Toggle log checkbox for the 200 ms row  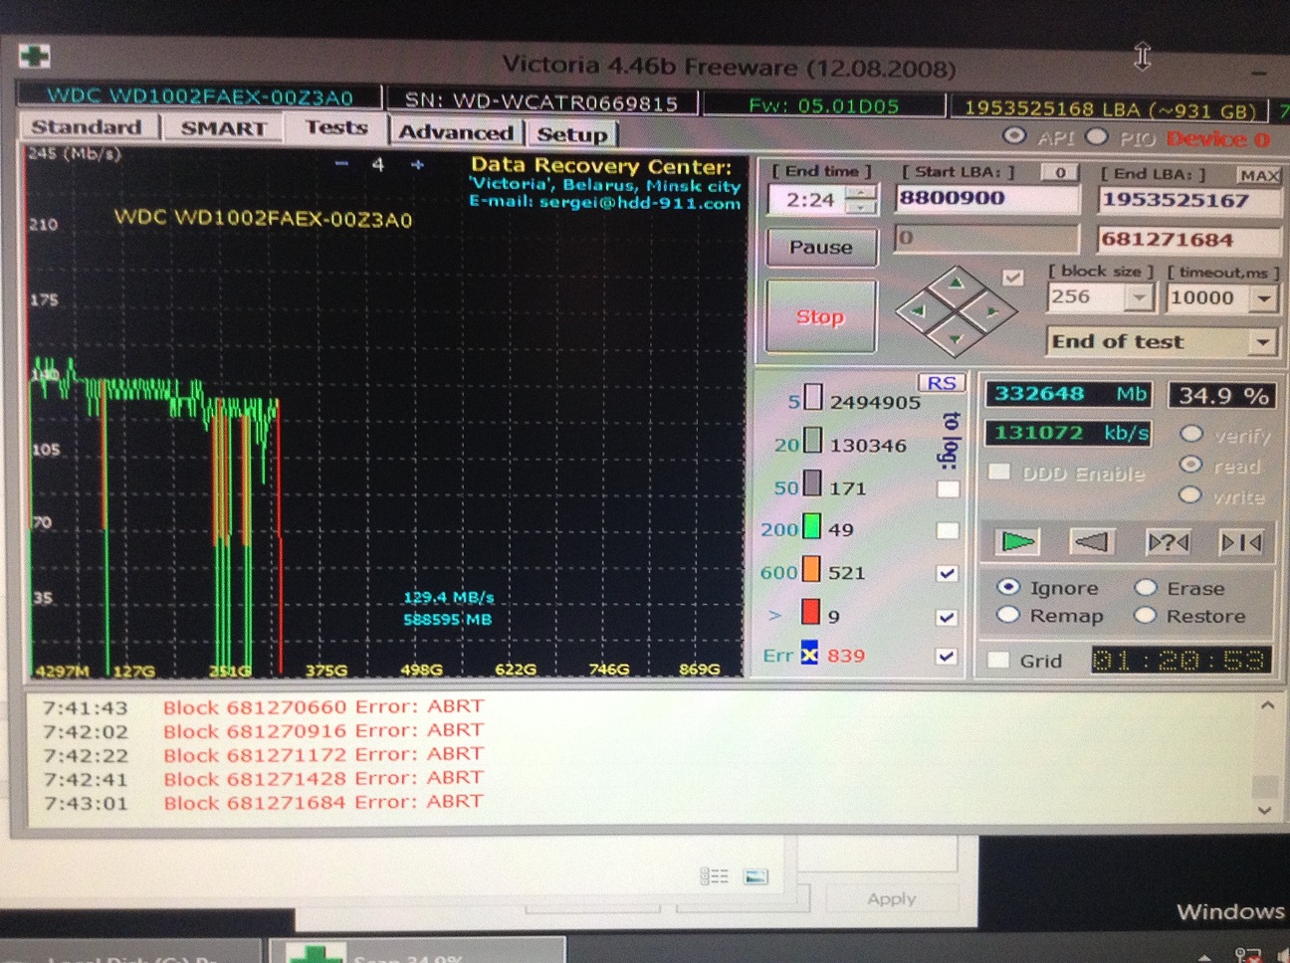(x=948, y=530)
